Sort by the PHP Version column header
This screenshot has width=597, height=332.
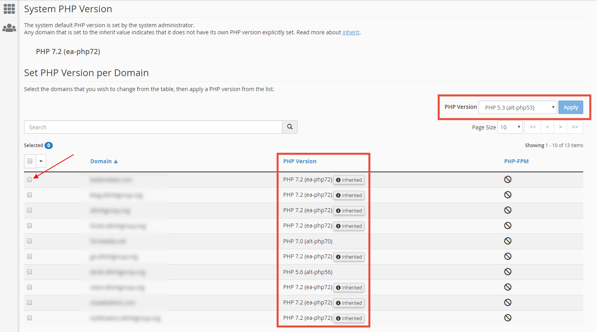300,161
